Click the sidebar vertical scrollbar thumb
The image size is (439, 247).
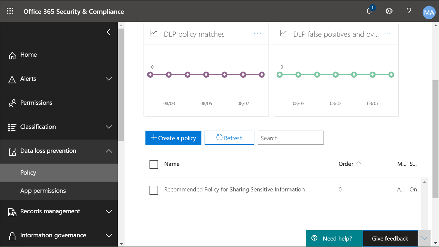pos(121,84)
